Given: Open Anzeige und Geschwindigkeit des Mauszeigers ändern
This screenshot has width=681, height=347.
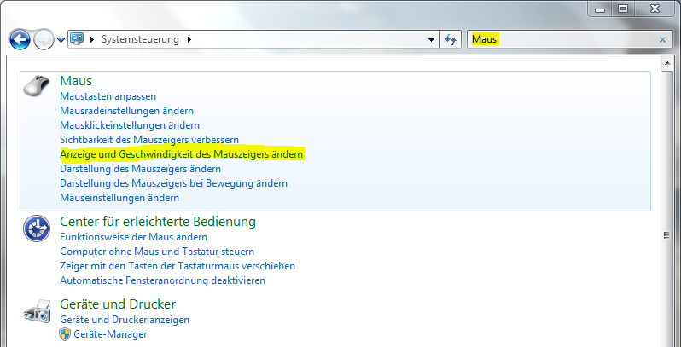Looking at the screenshot, I should (182, 154).
